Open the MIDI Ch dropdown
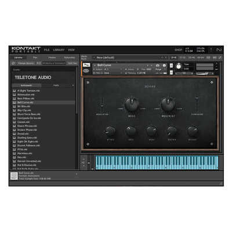The image size is (232, 232). click(x=107, y=73)
